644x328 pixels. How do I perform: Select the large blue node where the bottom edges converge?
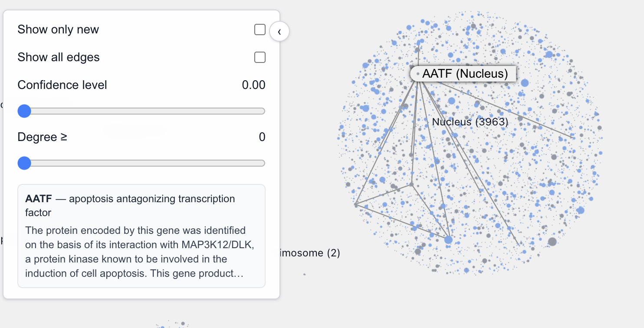coord(448,239)
